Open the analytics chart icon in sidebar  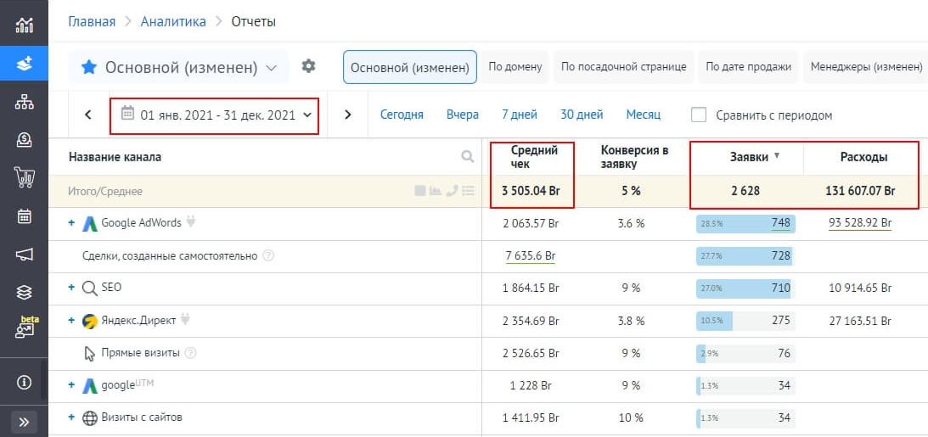(24, 24)
